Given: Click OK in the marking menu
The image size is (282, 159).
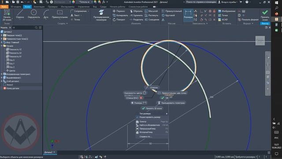Looking at the screenshot, I should (165, 98).
